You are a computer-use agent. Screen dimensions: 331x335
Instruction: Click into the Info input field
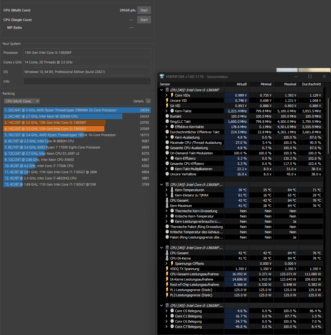(87, 81)
